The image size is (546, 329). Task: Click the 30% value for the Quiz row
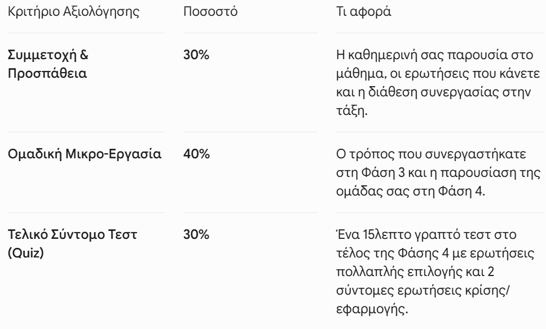pos(196,234)
